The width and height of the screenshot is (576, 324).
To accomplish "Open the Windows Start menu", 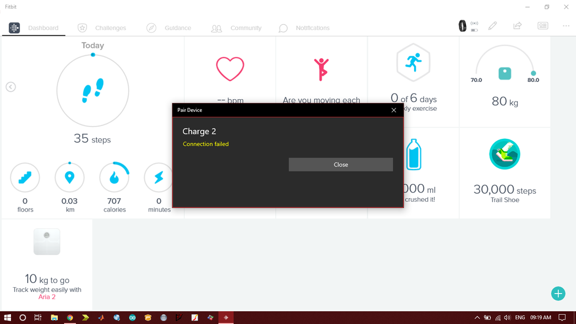I will point(7,318).
